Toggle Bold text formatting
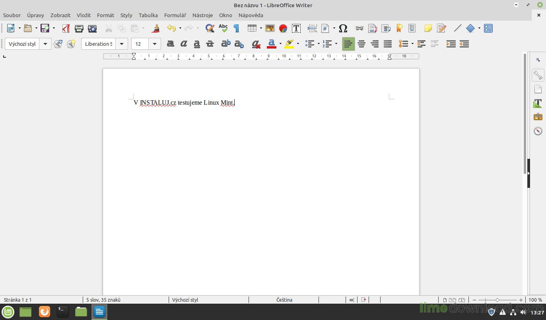The width and height of the screenshot is (546, 320). coord(170,44)
